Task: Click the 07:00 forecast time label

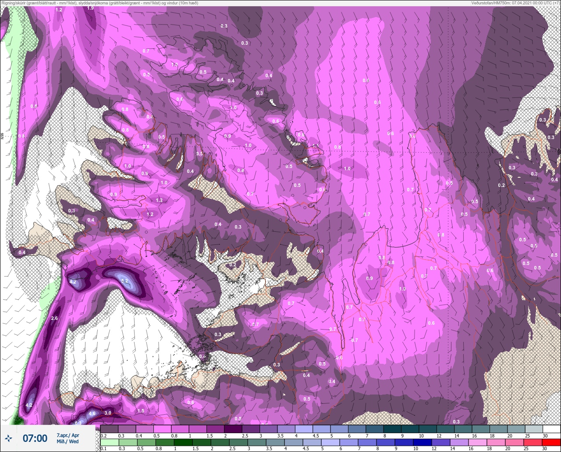Action: point(35,438)
